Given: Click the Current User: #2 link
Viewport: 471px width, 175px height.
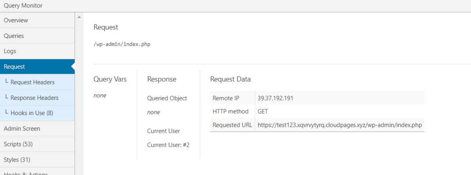Looking at the screenshot, I should (168, 145).
